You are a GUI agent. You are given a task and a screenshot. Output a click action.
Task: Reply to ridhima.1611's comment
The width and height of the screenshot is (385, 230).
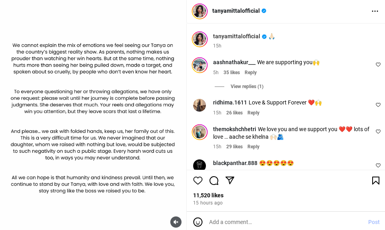click(x=253, y=113)
